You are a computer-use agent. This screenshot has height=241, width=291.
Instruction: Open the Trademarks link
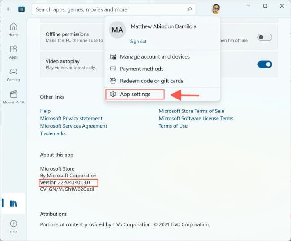53,134
